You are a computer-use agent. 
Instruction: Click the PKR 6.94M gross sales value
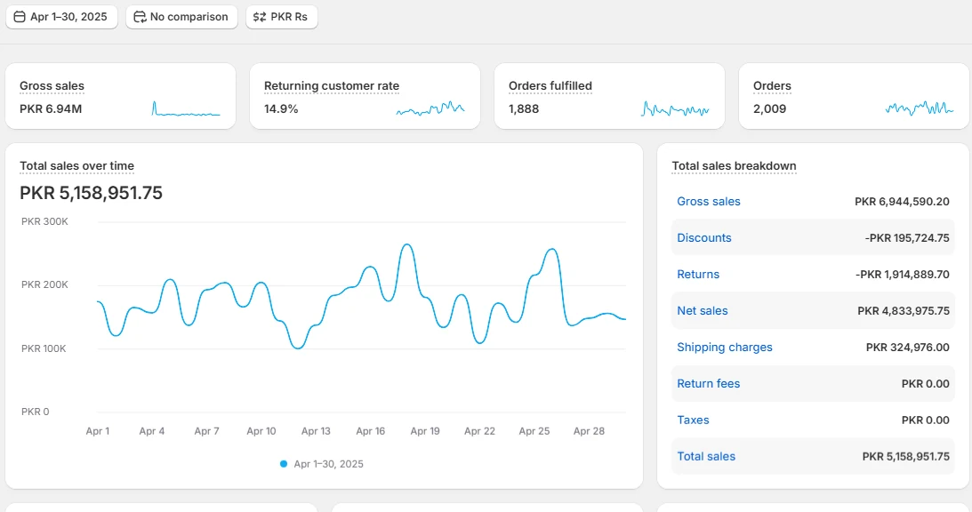pos(51,109)
